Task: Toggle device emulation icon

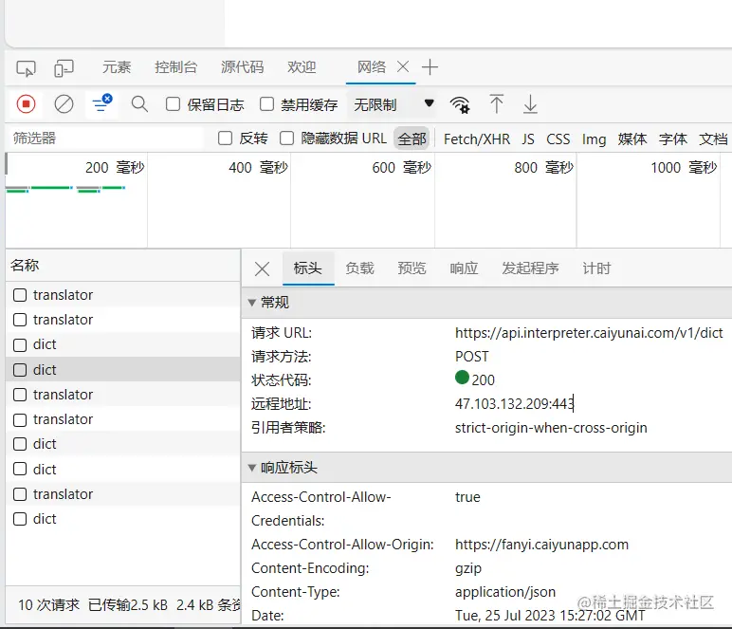Action: pos(64,68)
